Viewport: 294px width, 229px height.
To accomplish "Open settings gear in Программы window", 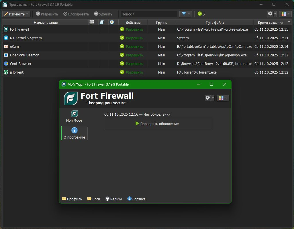I will pyautogui.click(x=270, y=14).
